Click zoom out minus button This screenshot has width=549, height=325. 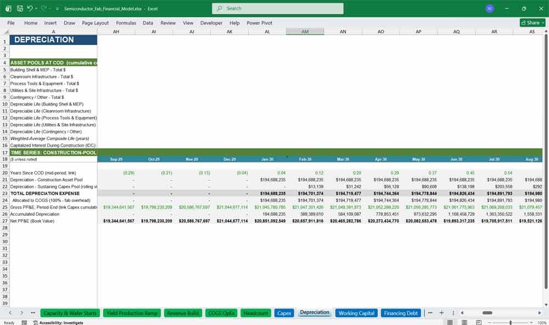(490, 323)
